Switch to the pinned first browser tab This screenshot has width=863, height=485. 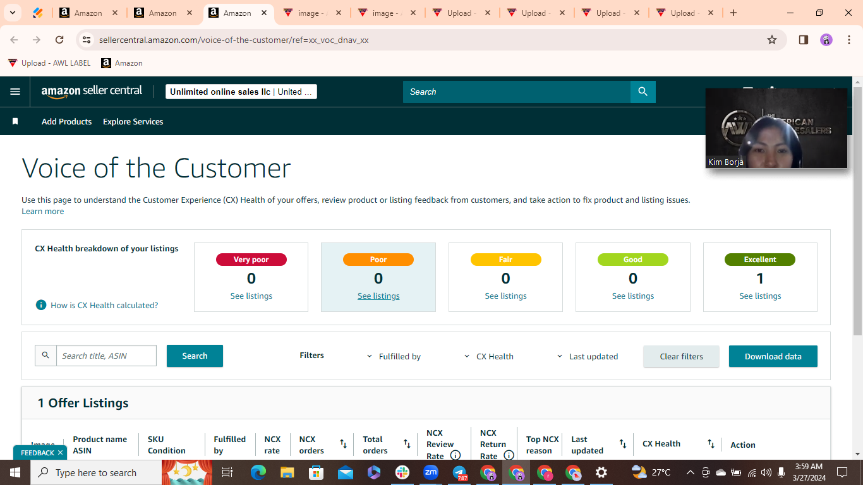37,13
